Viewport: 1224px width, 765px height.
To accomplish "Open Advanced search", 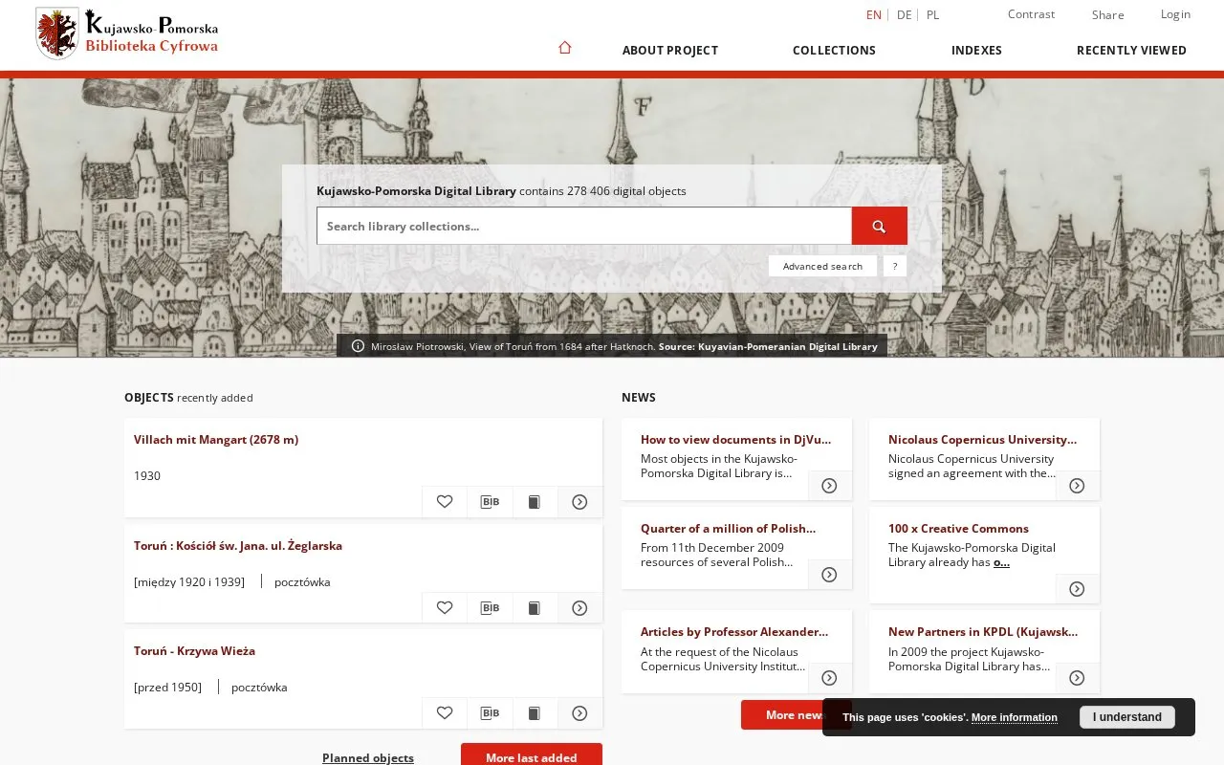I will coord(822,266).
